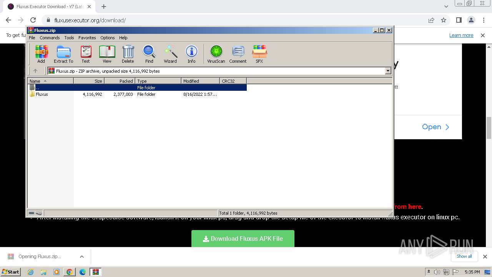The image size is (492, 277).
Task: Open a new Chrome tab
Action: point(104,7)
